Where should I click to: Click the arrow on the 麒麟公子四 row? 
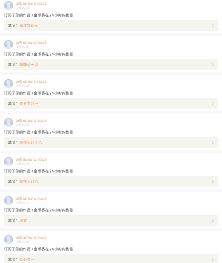(213, 65)
